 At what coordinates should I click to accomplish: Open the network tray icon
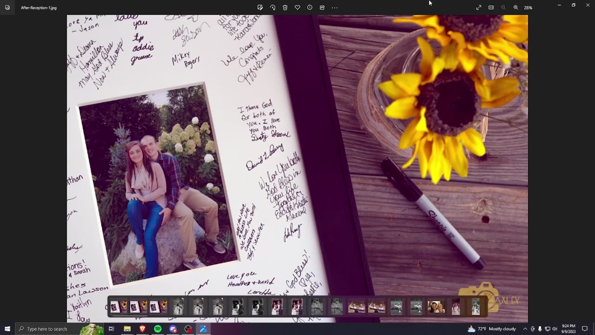(547, 329)
